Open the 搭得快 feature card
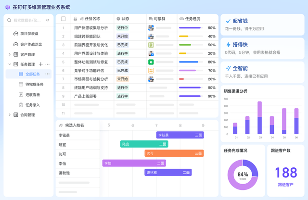The width and height of the screenshot is (308, 200). (262, 49)
